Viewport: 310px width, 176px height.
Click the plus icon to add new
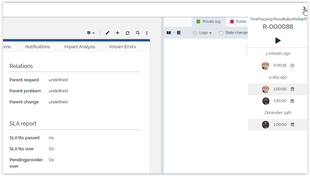click(118, 33)
